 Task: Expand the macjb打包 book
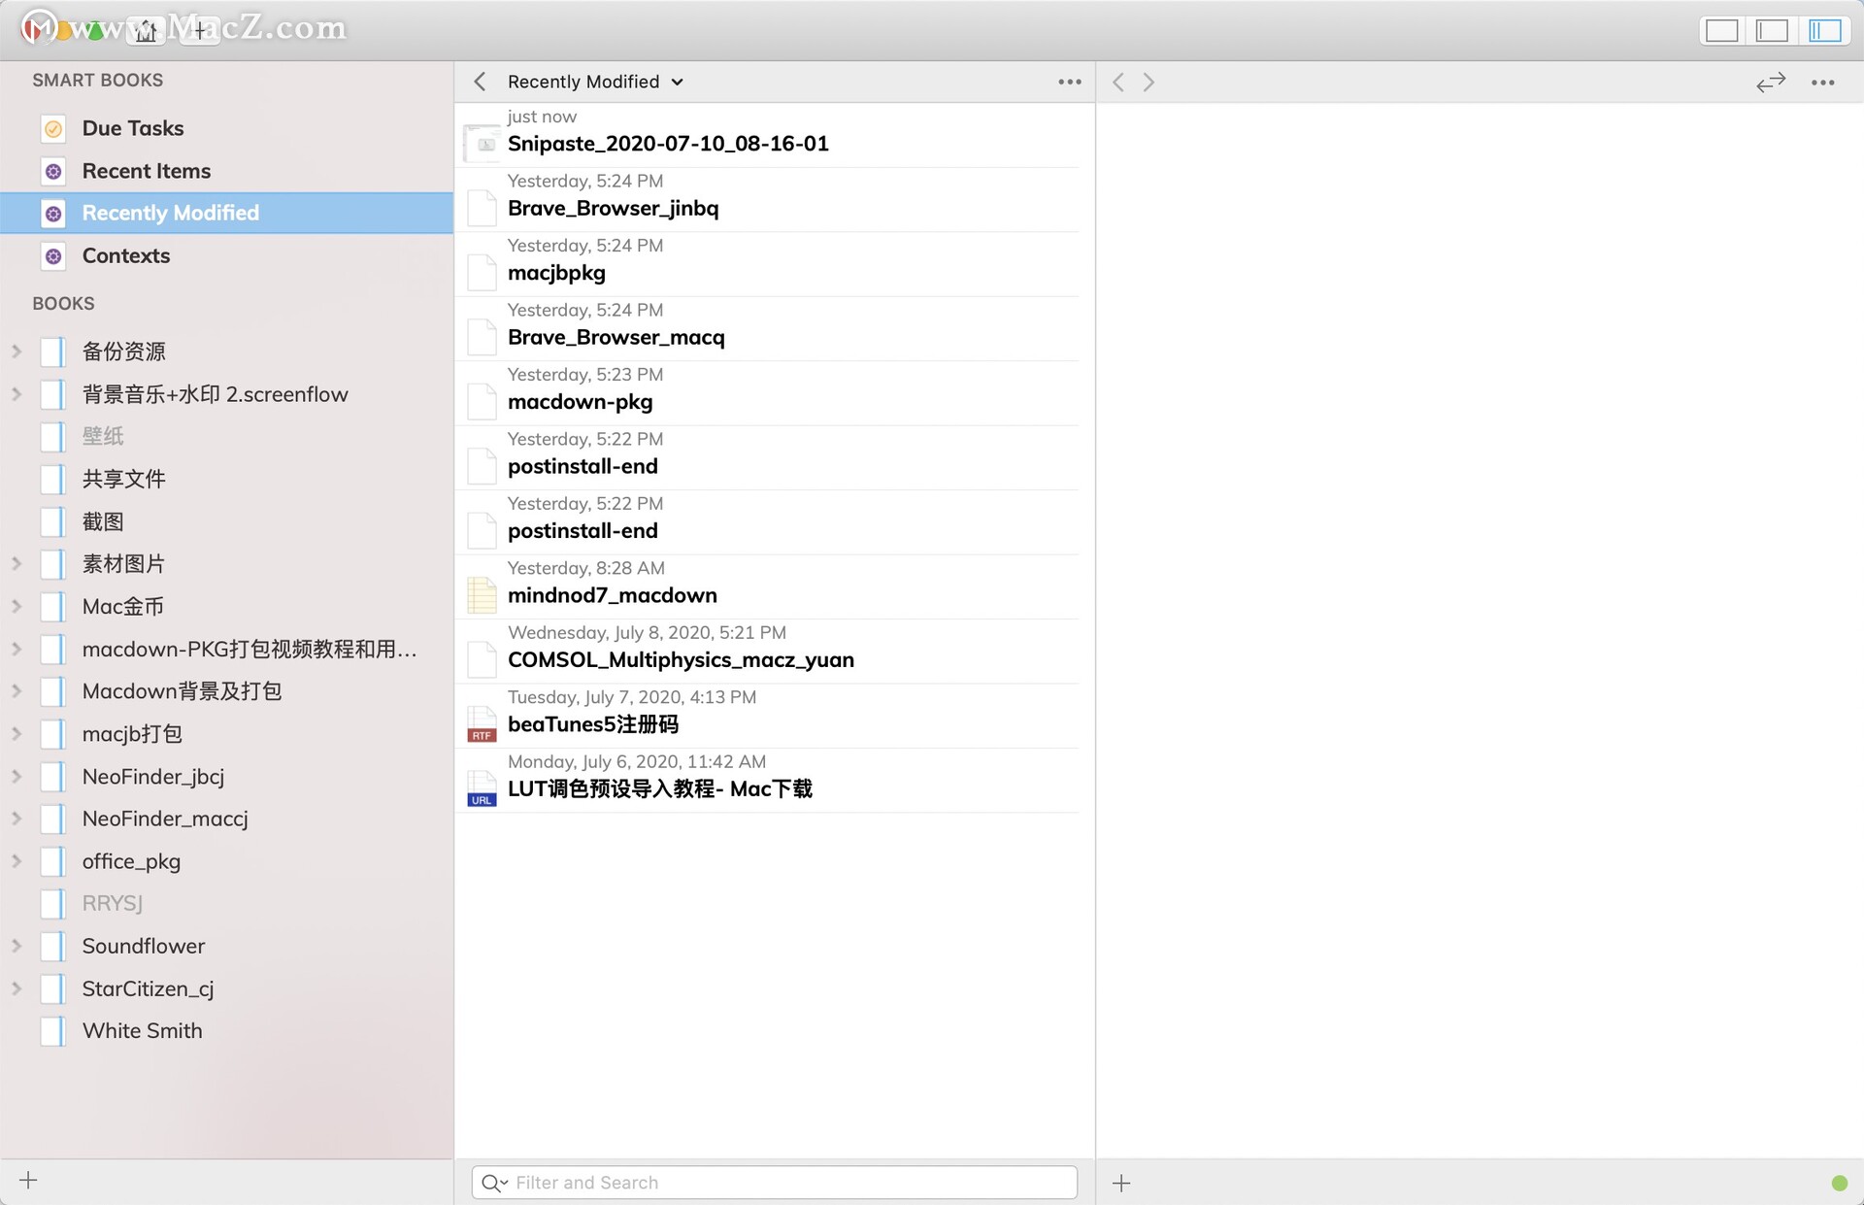click(x=17, y=734)
